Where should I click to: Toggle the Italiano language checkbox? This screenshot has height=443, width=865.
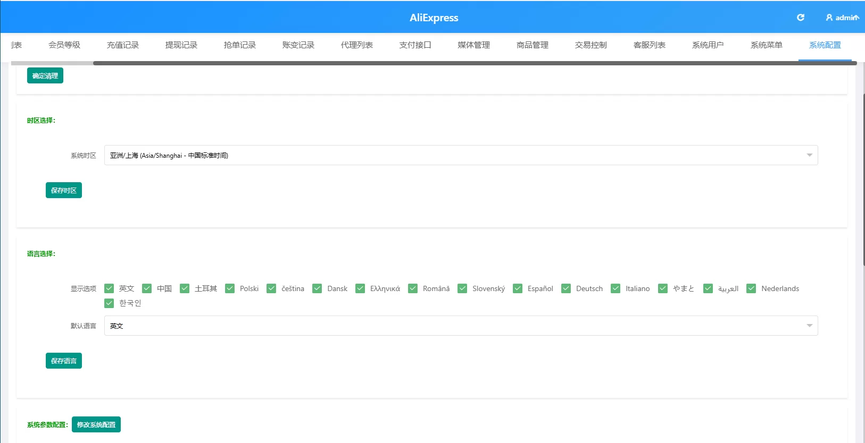(x=616, y=288)
